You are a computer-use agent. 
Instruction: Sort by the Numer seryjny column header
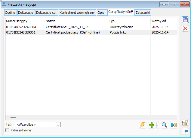pos(25,21)
